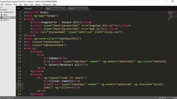Open the Tools menu

(x=32, y=4)
